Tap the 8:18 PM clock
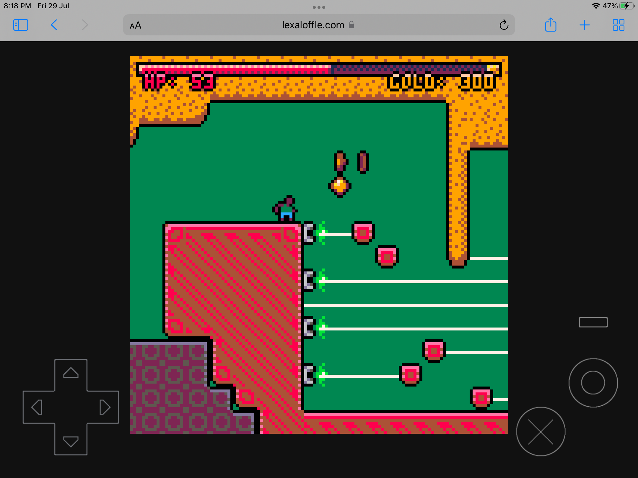 17,6
